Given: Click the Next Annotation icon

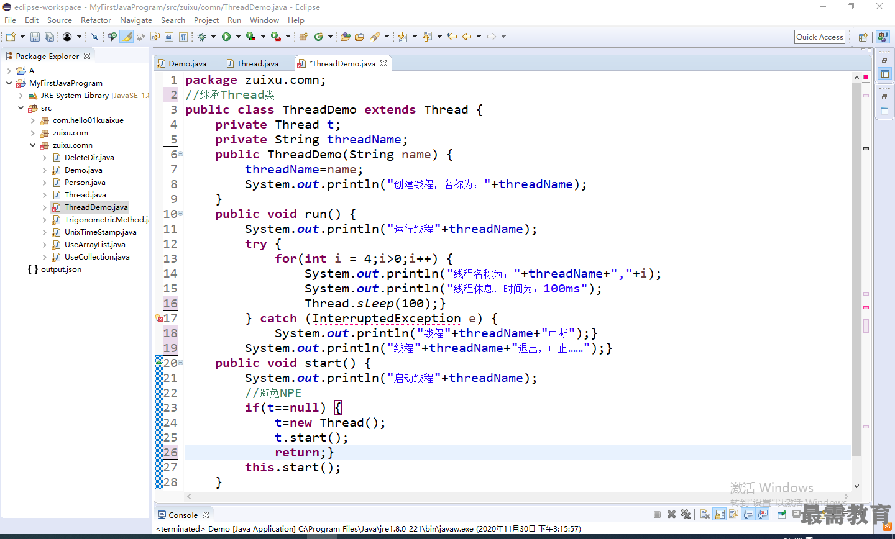Looking at the screenshot, I should click(x=402, y=37).
